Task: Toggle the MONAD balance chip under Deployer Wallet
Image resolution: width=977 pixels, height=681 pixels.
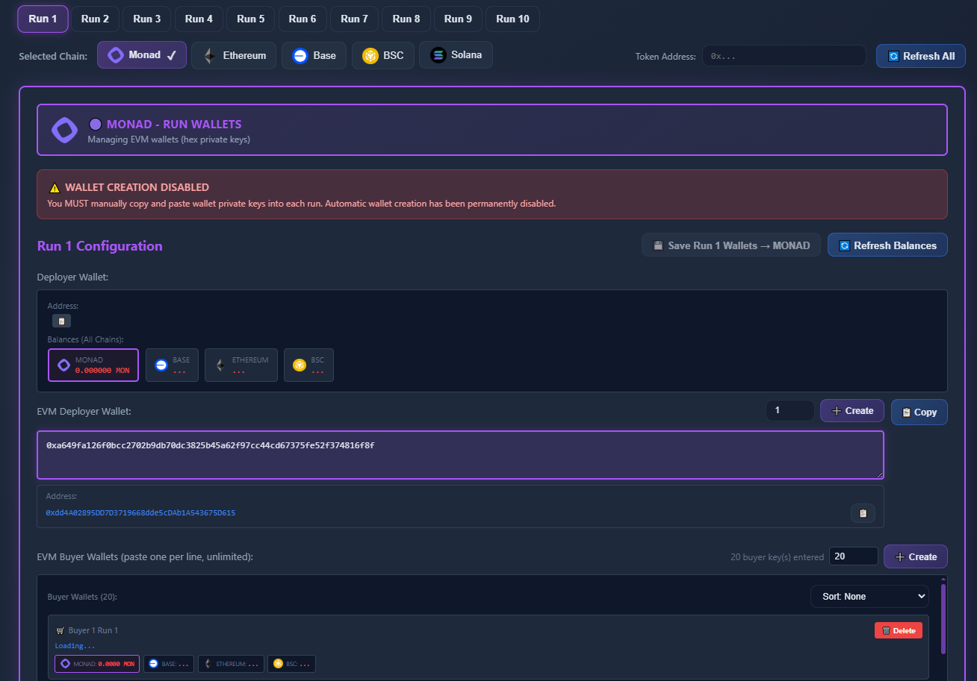Action: pyautogui.click(x=93, y=365)
